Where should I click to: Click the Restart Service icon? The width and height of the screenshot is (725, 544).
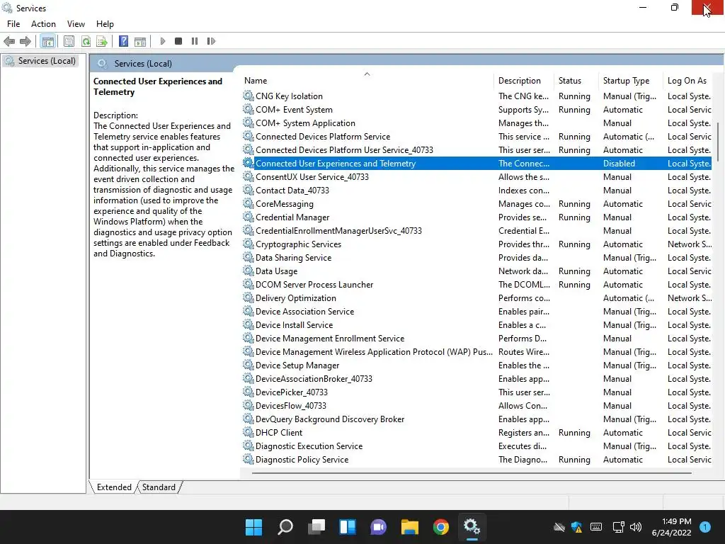coord(211,41)
